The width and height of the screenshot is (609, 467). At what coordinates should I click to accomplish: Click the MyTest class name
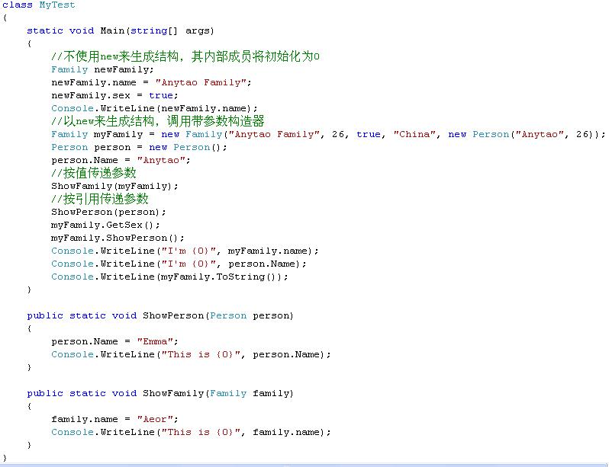click(x=57, y=5)
